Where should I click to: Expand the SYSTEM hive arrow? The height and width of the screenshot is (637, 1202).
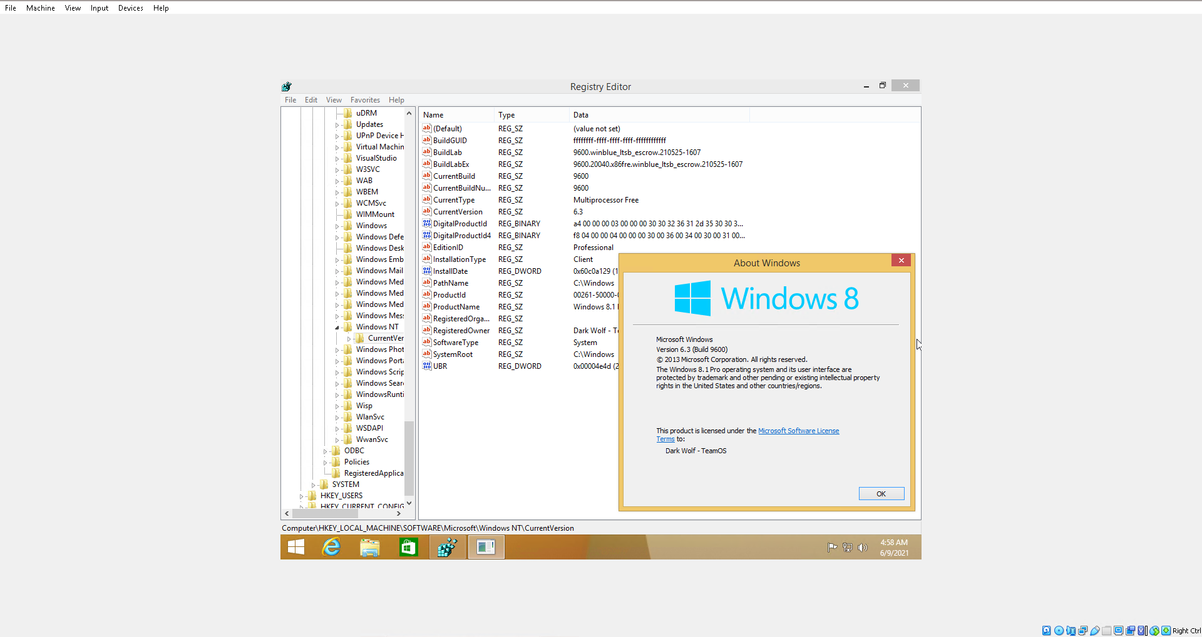click(x=313, y=484)
